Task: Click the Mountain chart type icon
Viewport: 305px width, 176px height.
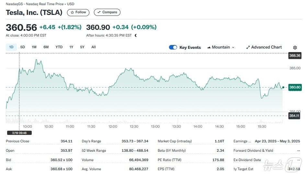Action: click(x=209, y=47)
